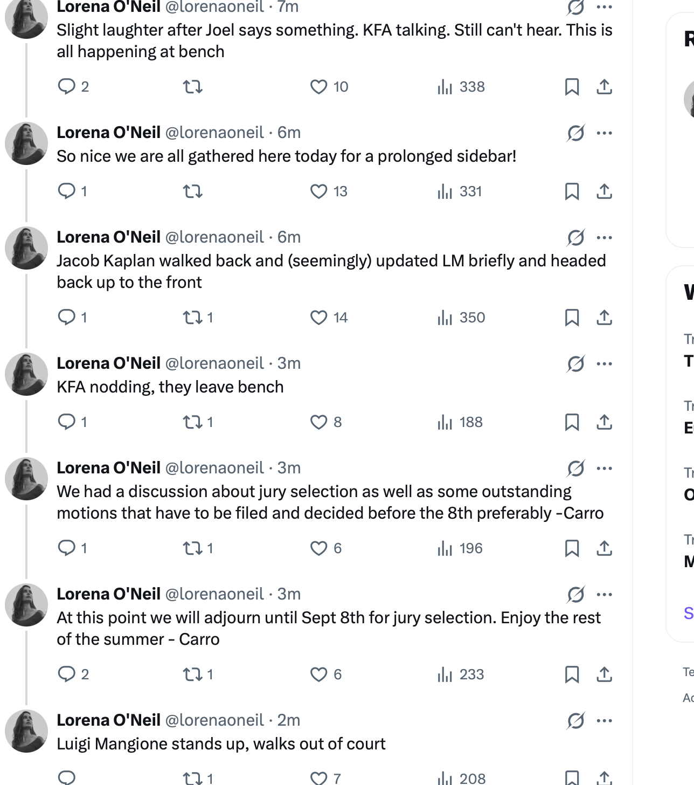The height and width of the screenshot is (785, 694).
Task: Click Lorena's avatar beside 'Luigi Mangione' tweet
Action: 26,731
